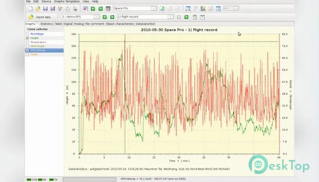
Task: Go to next record with green right arrow
Action: click(186, 17)
